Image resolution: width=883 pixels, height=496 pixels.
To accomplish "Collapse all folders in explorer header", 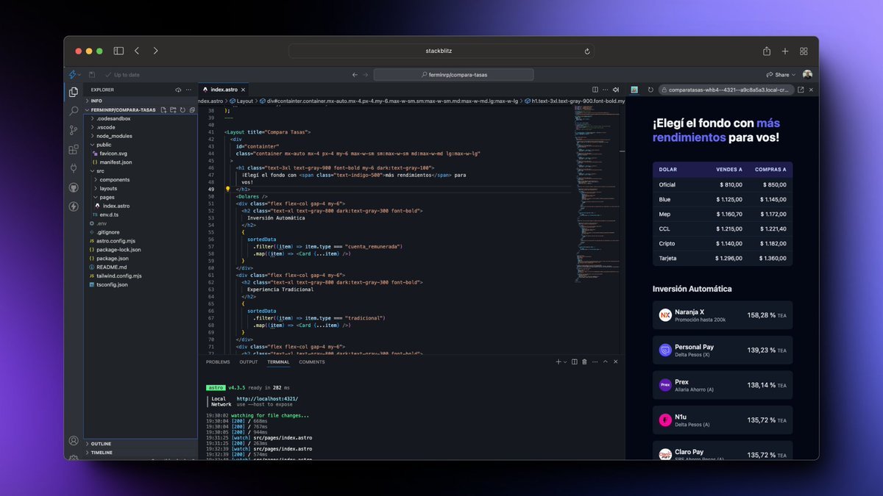I will click(191, 109).
